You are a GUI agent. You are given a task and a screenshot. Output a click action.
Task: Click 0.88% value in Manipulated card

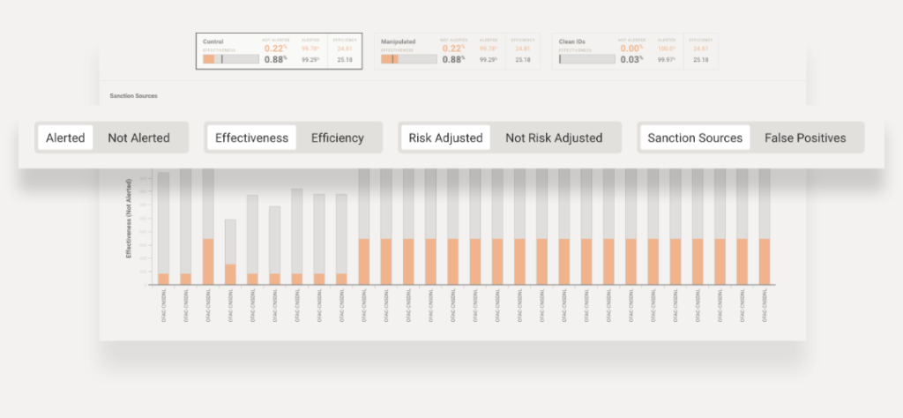453,59
